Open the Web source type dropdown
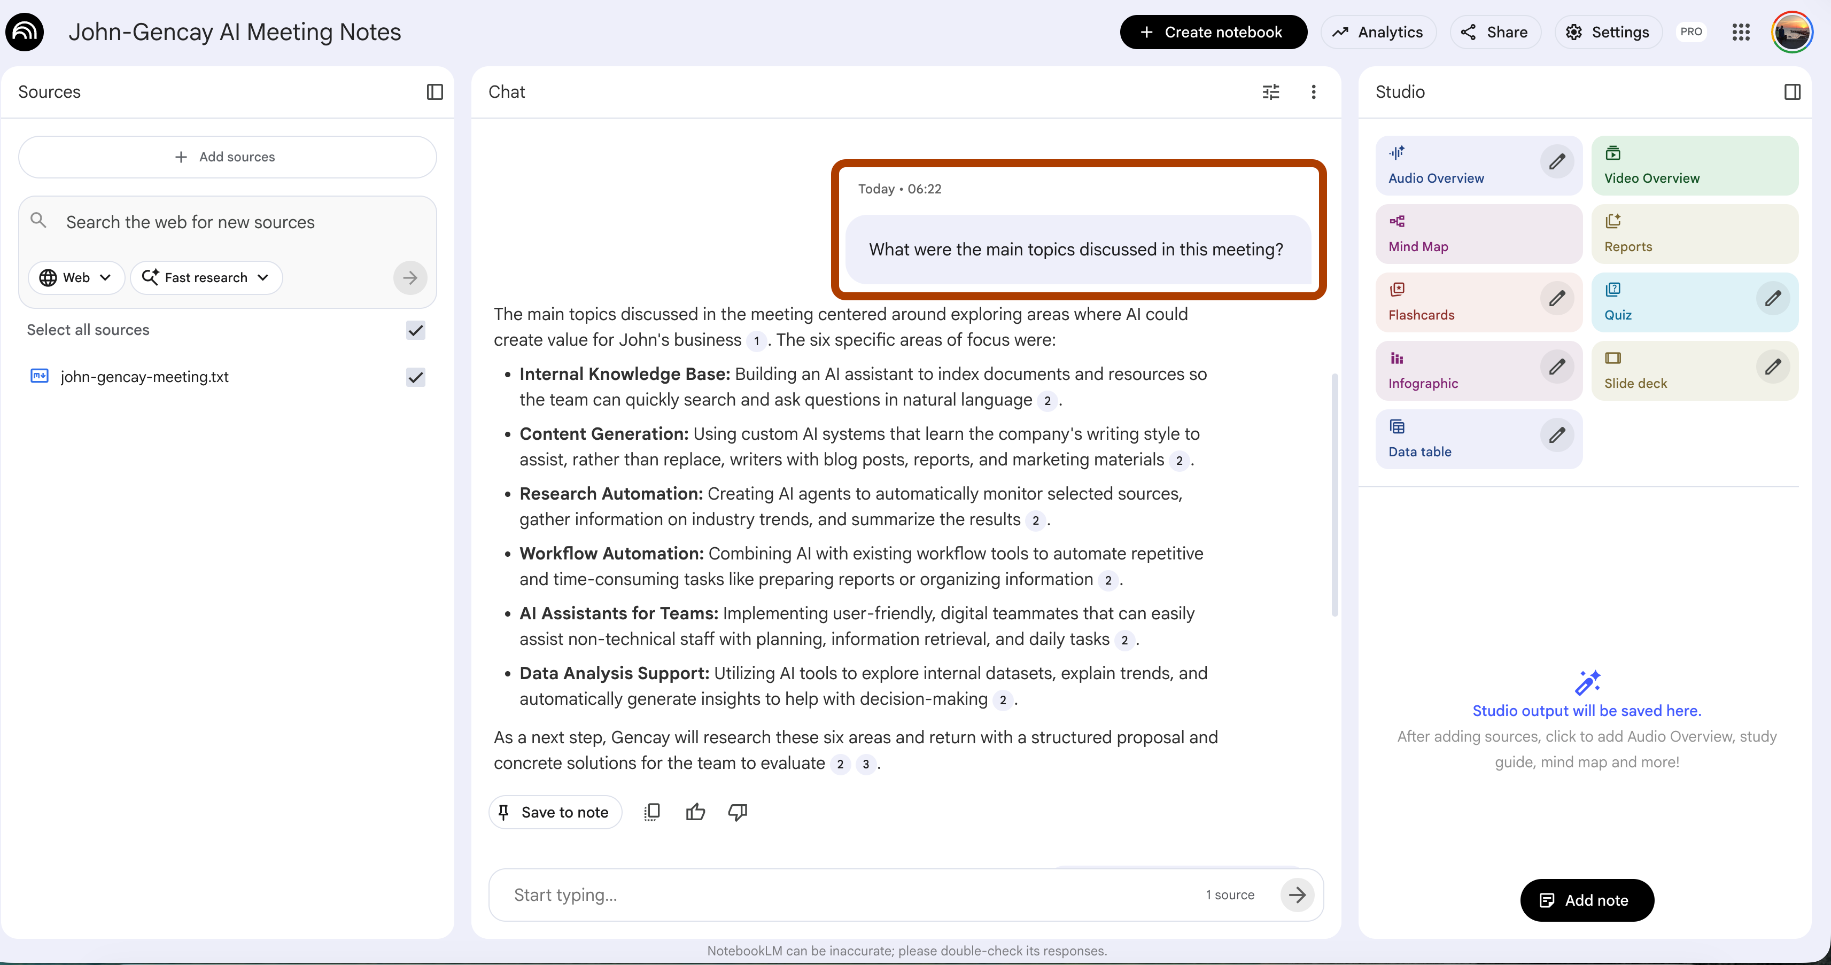The height and width of the screenshot is (965, 1831). [x=76, y=278]
